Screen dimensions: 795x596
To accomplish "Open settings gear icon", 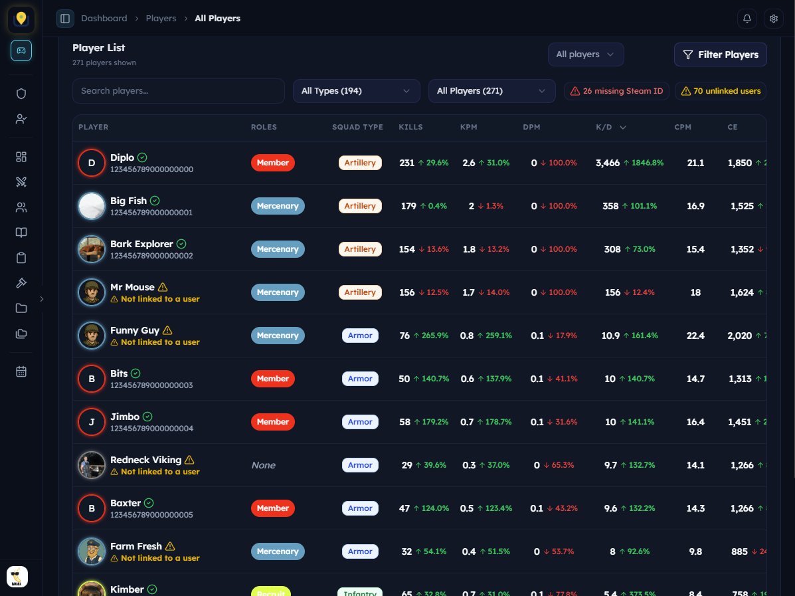I will click(773, 19).
